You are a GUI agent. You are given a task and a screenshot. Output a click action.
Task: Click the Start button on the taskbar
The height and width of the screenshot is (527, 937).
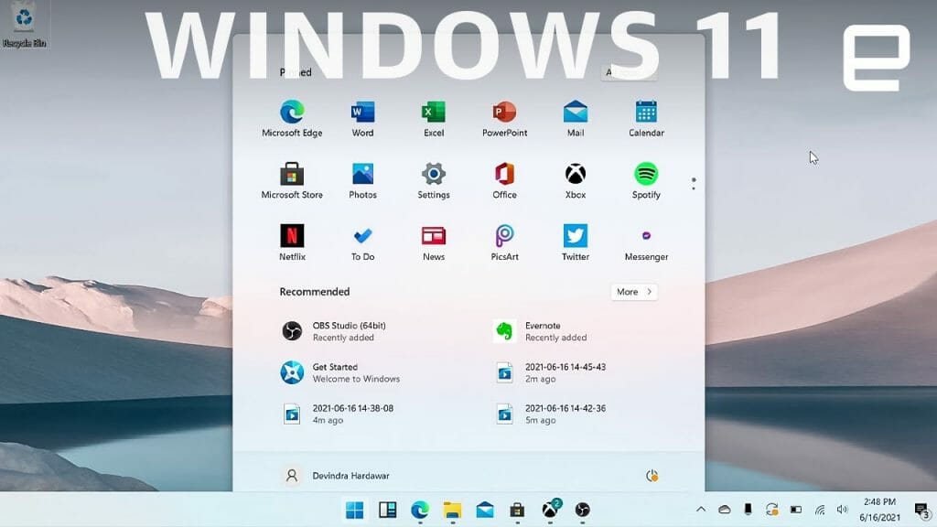[354, 510]
